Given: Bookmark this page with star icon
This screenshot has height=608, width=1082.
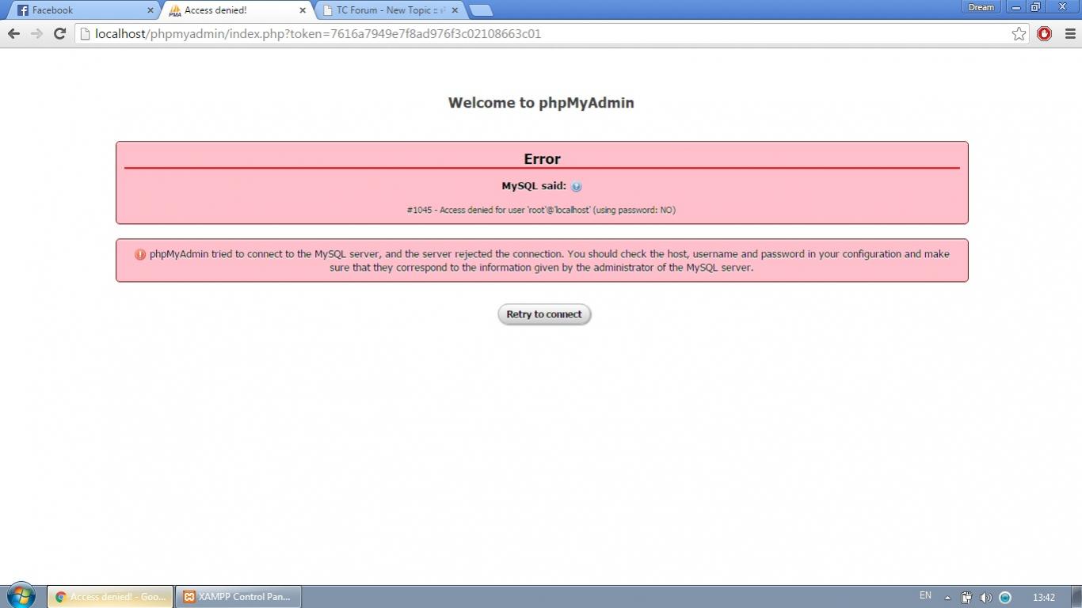Looking at the screenshot, I should pos(1019,33).
